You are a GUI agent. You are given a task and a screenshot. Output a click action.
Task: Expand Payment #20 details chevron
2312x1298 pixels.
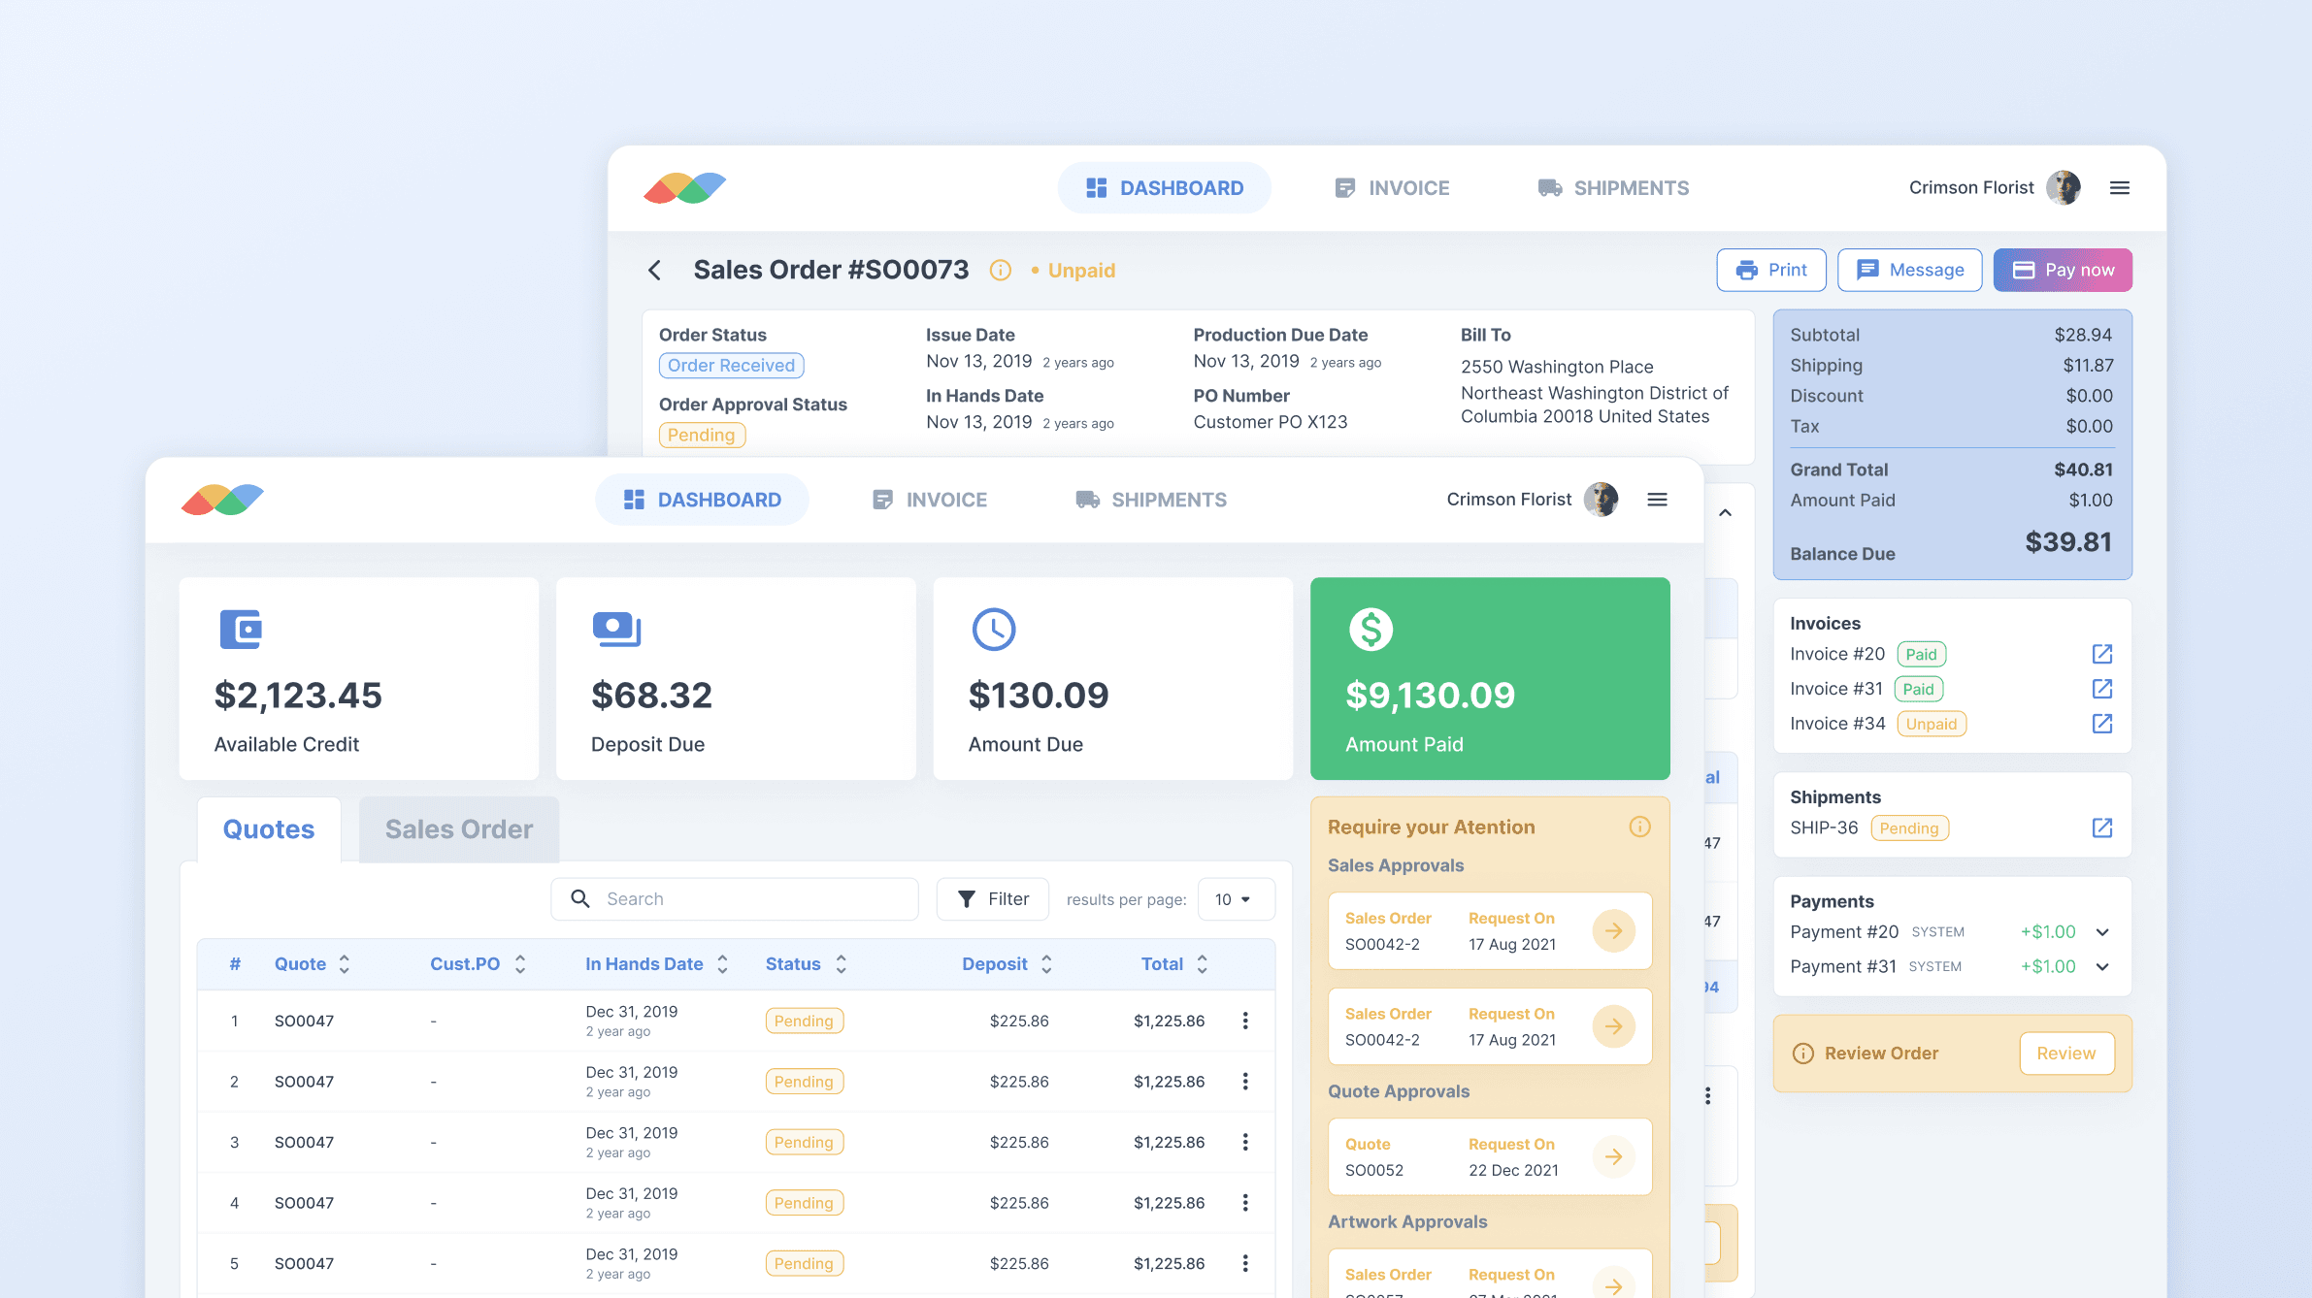[x=2102, y=931]
